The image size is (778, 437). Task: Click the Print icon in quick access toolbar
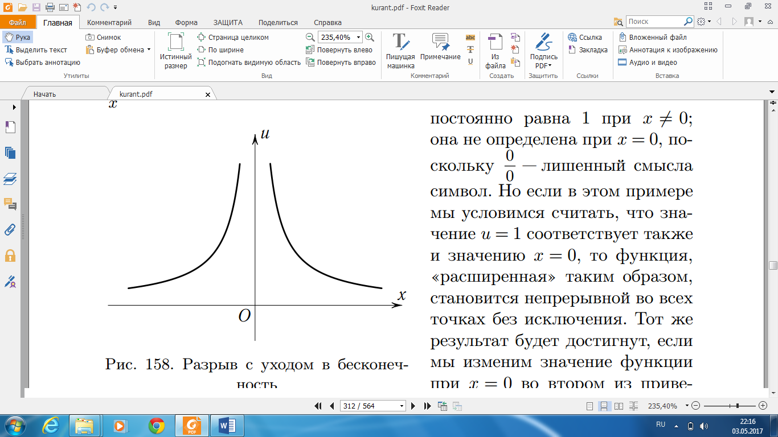tap(50, 7)
